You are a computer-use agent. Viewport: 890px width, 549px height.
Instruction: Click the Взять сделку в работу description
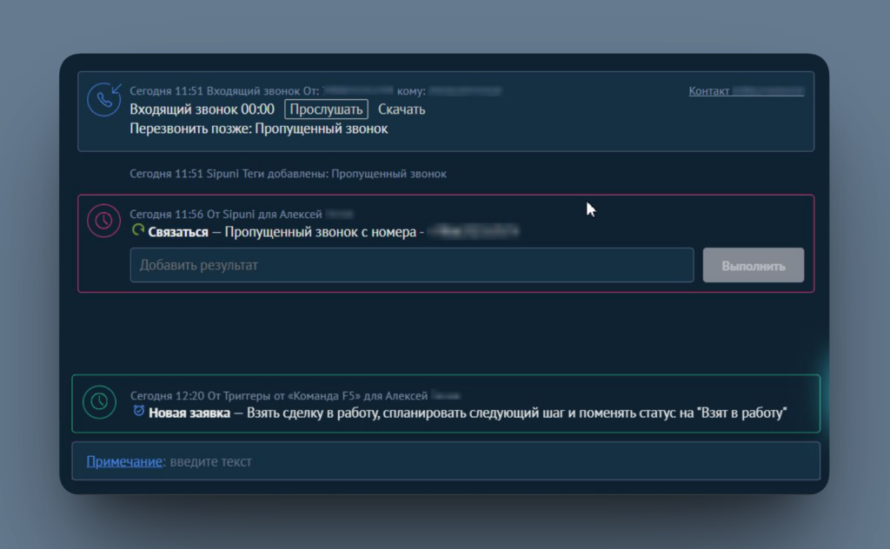pyautogui.click(x=516, y=413)
